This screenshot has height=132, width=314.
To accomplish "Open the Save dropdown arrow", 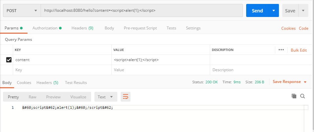I will 303,10.
